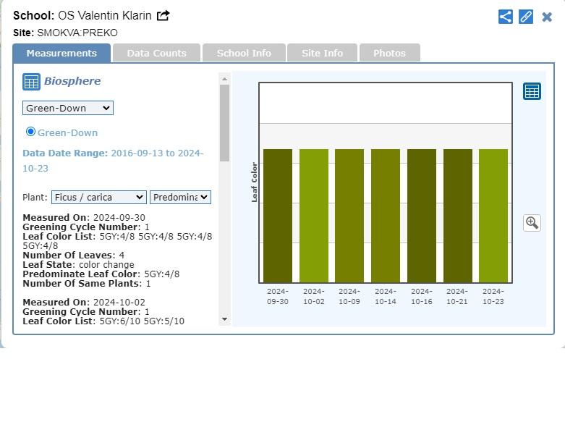Open school page via external link icon
This screenshot has height=443, width=565.
(x=163, y=16)
